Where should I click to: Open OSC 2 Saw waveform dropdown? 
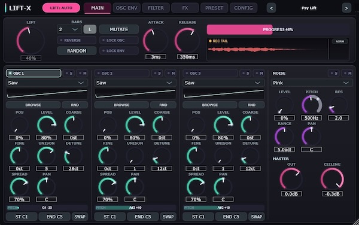135,83
